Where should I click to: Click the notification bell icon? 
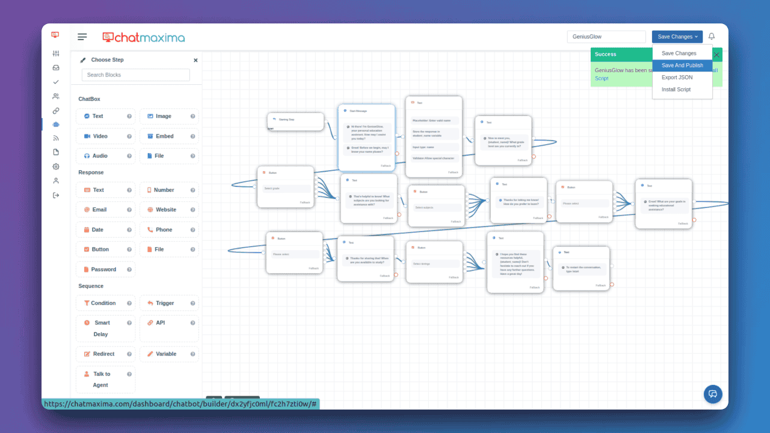(x=712, y=37)
